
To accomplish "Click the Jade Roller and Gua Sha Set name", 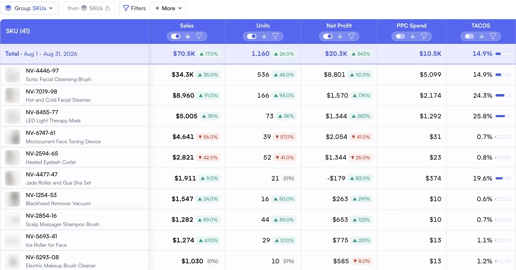I will (x=58, y=183).
